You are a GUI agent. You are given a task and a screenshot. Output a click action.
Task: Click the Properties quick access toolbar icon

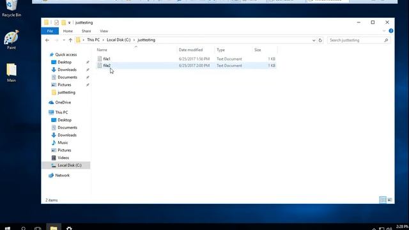(x=56, y=22)
